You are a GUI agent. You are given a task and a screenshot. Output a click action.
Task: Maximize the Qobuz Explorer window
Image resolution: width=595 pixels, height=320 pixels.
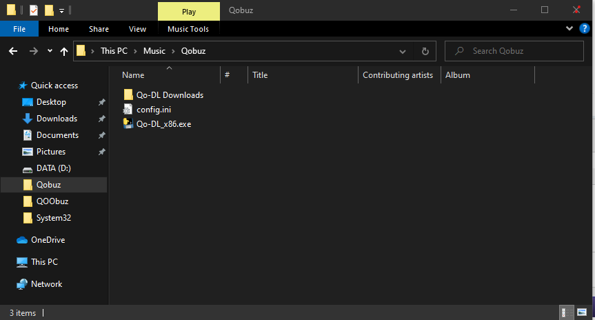point(545,10)
